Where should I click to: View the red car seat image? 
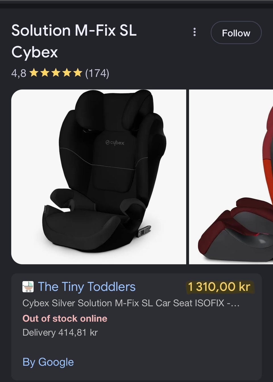(x=231, y=177)
